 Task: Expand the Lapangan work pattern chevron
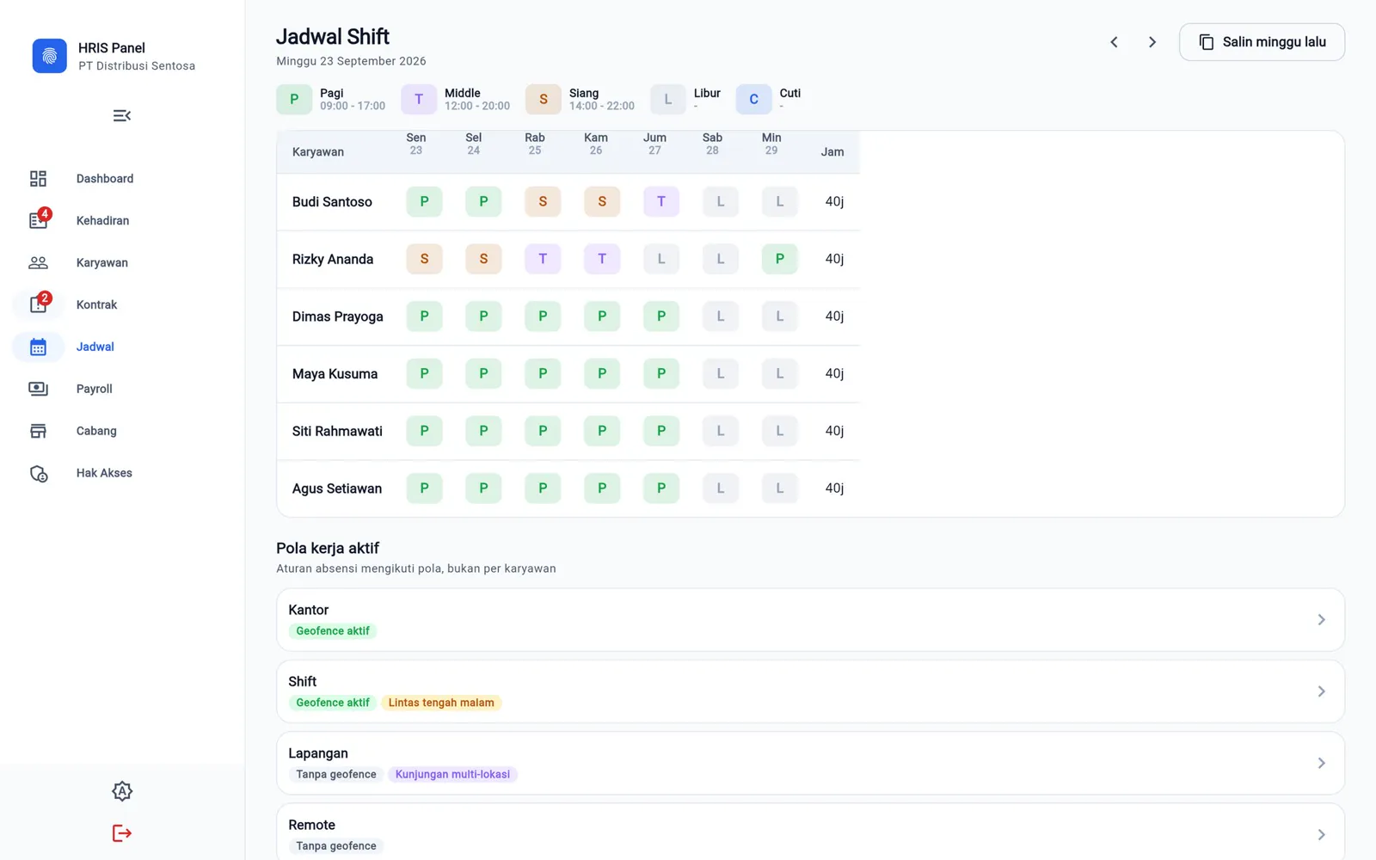1322,763
